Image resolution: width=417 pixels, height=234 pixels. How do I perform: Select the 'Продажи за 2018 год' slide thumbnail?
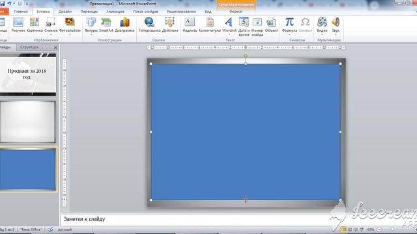click(27, 74)
